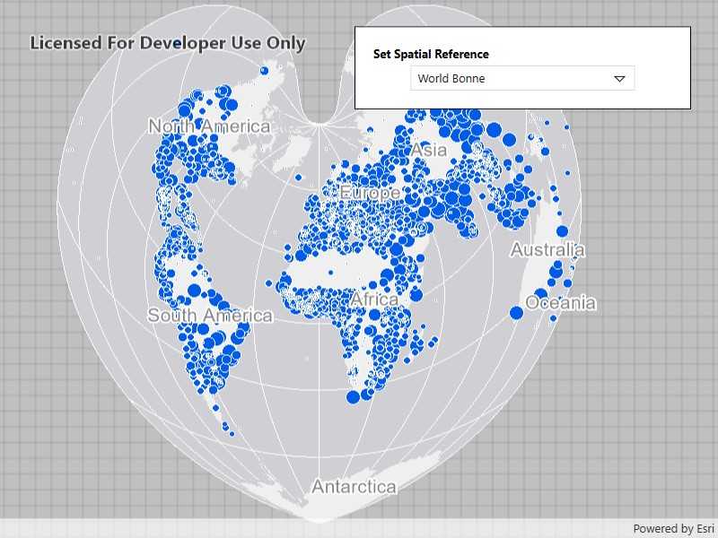Click the Set Spatial Reference panel title
This screenshot has height=538, width=718.
[x=432, y=53]
